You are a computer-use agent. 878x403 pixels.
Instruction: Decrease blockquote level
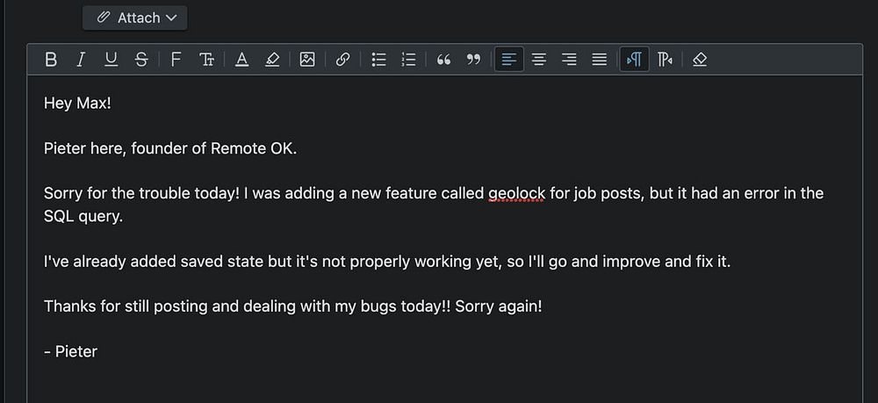(x=474, y=60)
